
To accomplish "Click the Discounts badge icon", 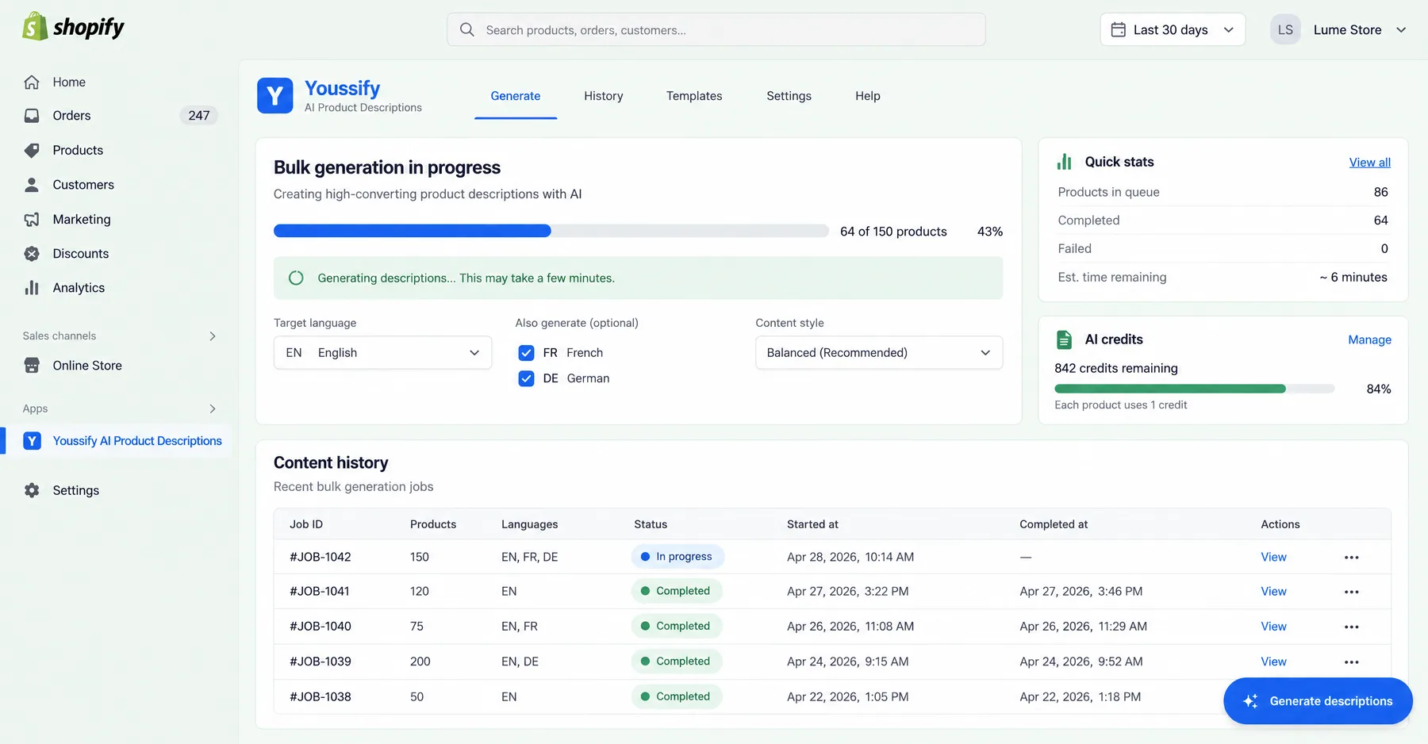I will click(32, 254).
